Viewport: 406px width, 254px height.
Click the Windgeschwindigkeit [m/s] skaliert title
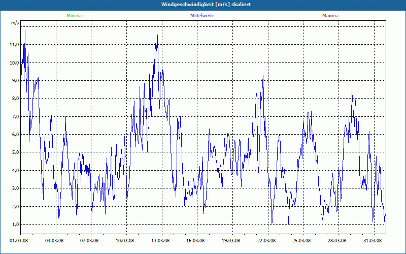206,5
